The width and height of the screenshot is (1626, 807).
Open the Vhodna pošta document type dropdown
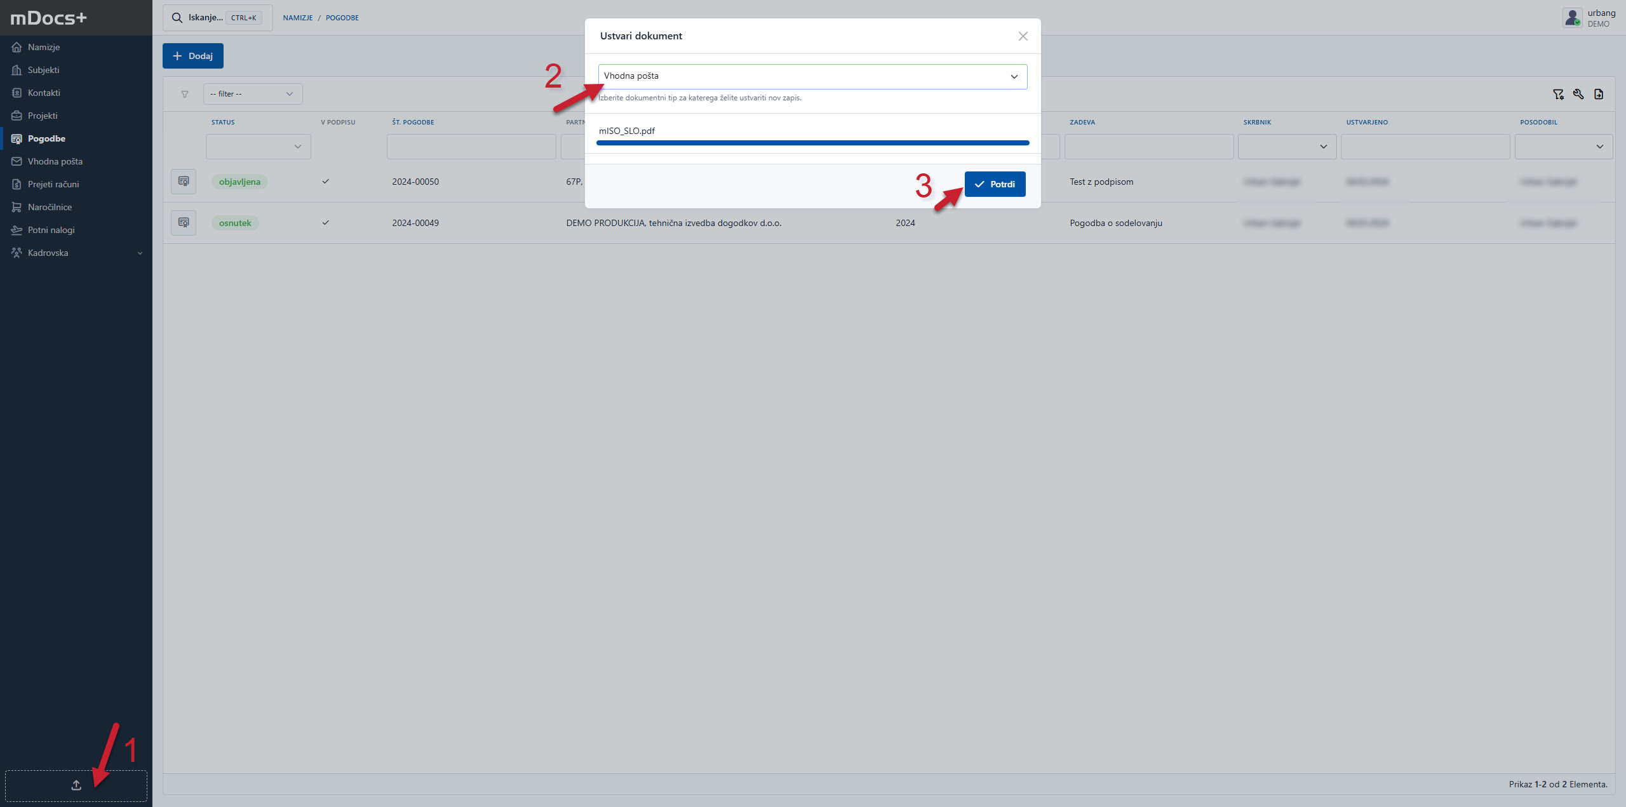point(812,76)
